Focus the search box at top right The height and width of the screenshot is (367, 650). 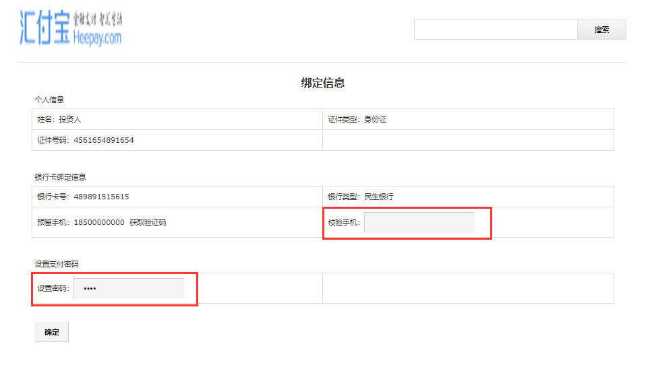click(496, 30)
